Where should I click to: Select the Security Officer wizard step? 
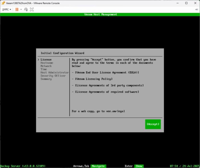53,76
